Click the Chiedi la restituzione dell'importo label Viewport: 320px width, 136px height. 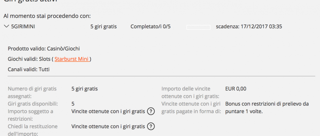(33, 130)
